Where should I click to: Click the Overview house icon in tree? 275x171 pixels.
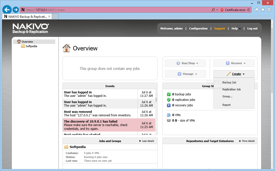pos(19,41)
